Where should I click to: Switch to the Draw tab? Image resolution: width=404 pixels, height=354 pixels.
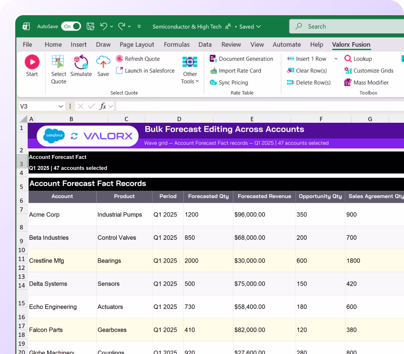[103, 45]
